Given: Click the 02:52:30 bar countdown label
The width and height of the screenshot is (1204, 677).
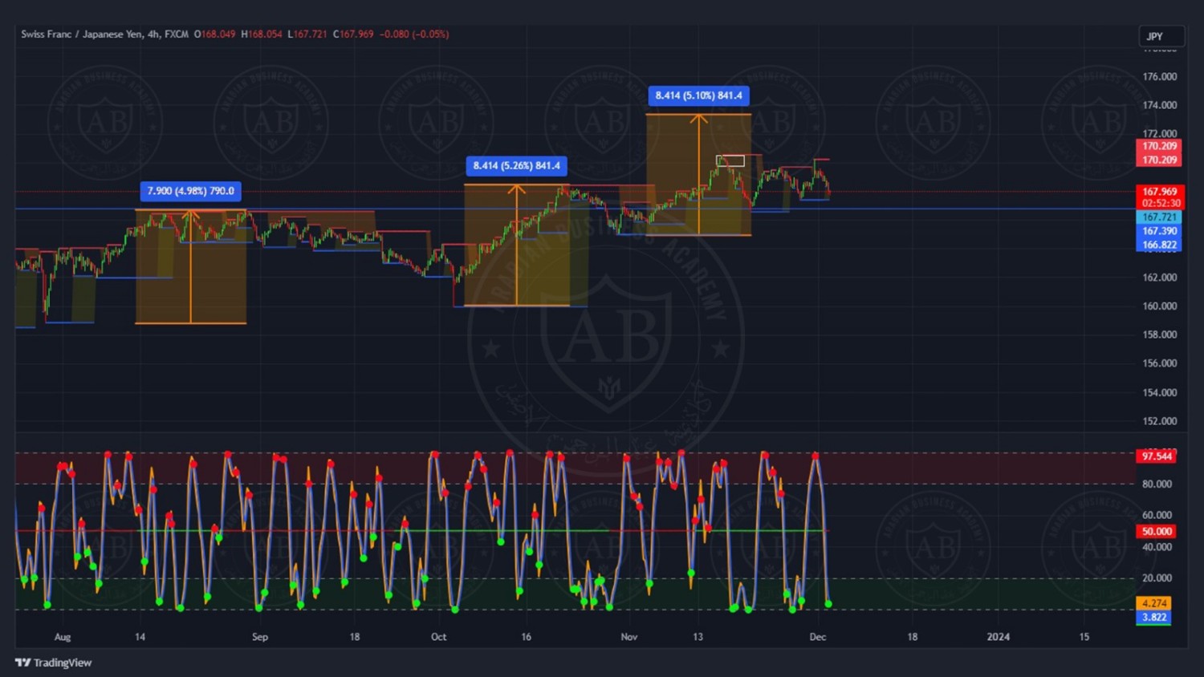Looking at the screenshot, I should click(x=1160, y=203).
